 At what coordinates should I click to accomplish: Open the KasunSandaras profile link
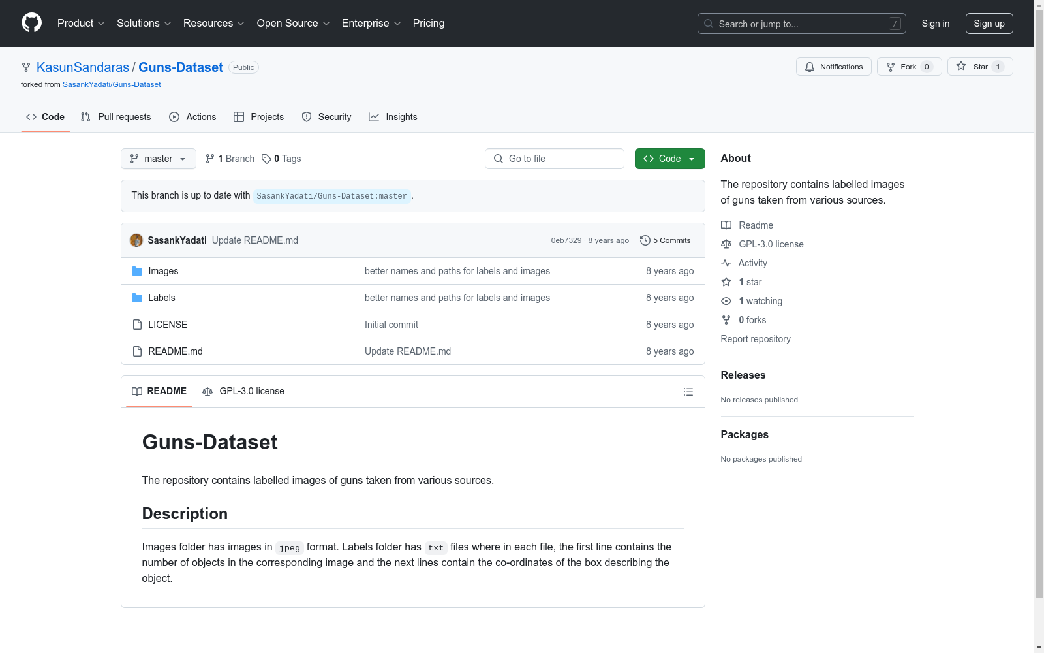coord(83,67)
